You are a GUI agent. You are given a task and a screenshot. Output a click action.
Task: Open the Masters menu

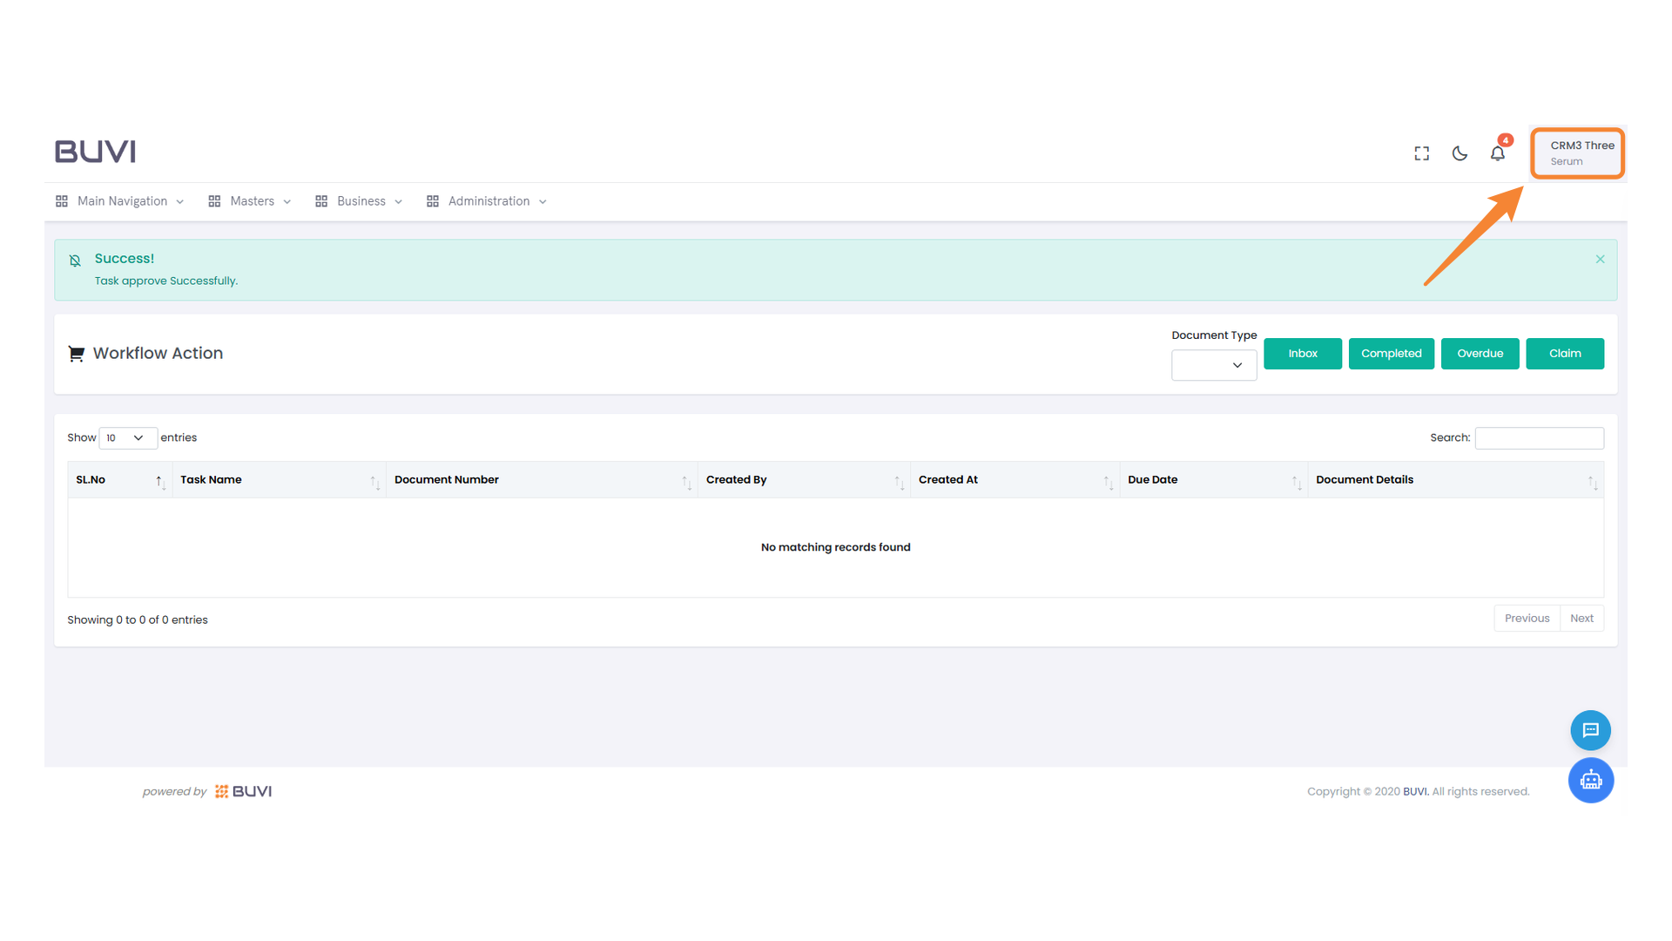[x=252, y=200]
